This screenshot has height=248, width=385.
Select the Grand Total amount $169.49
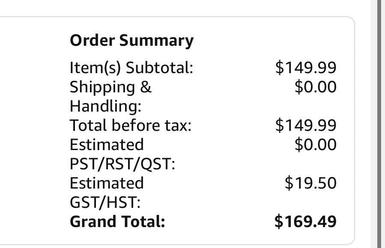click(x=305, y=221)
